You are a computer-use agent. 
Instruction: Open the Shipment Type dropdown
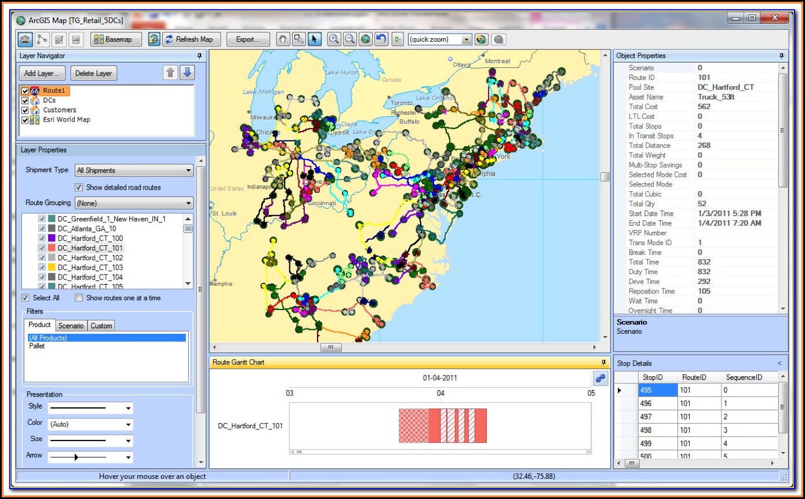point(134,170)
